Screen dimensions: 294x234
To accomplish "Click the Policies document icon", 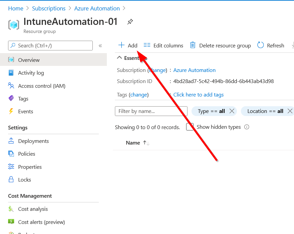I will tap(11, 154).
